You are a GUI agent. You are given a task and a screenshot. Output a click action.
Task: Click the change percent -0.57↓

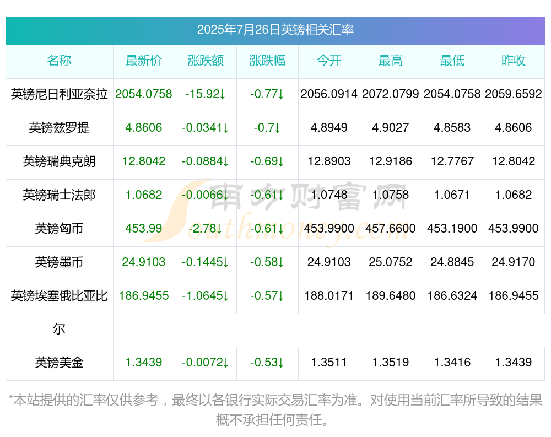pos(267,296)
